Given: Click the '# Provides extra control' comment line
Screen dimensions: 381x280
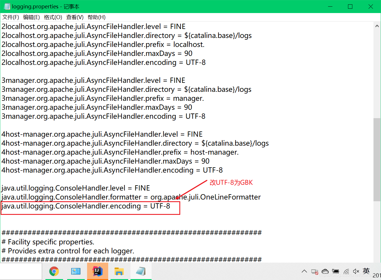Looking at the screenshot, I should coord(68,251).
